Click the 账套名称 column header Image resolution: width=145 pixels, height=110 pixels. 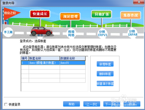[x=44, y=58]
